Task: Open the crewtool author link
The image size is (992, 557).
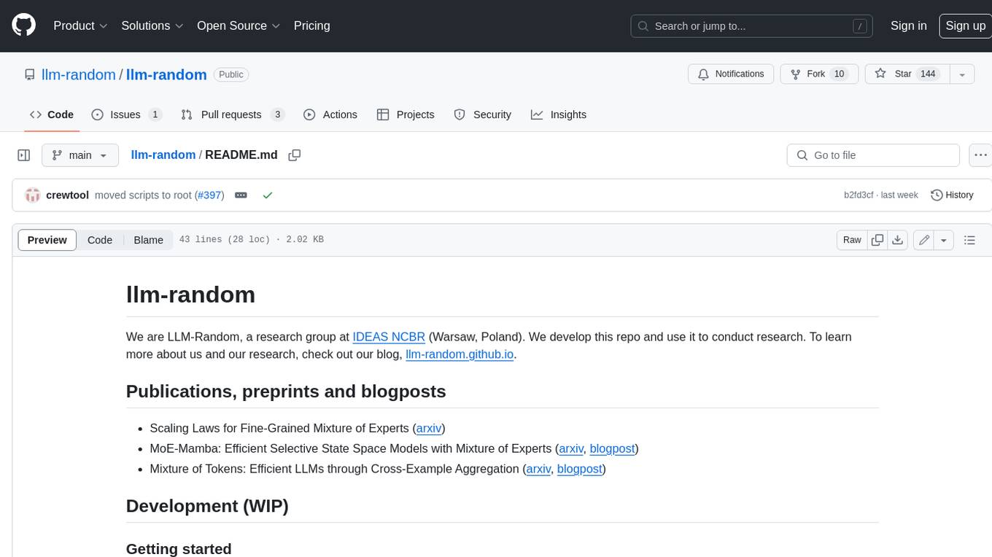Action: (x=67, y=195)
